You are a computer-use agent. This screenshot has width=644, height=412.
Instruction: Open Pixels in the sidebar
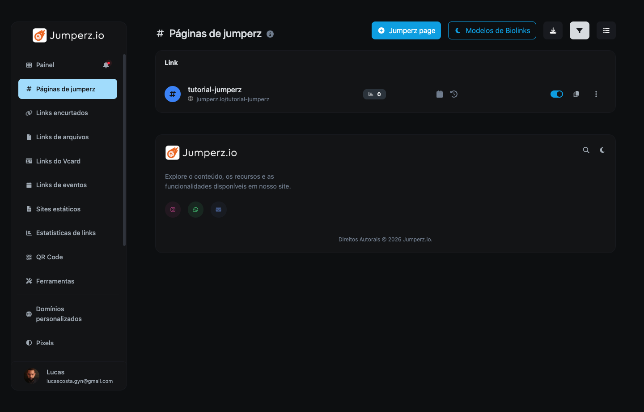(68, 343)
